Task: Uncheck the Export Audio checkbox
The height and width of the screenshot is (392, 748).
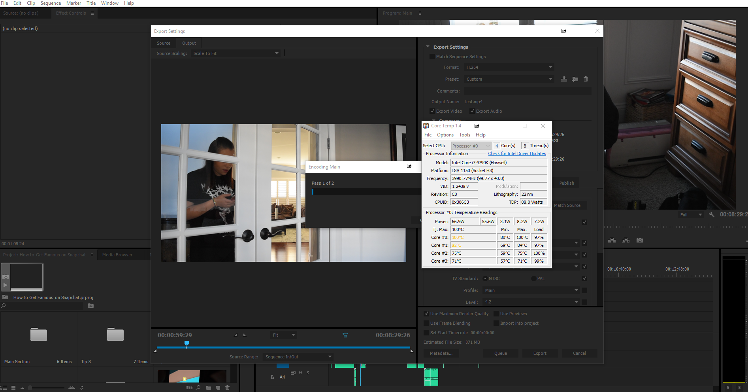Action: pyautogui.click(x=472, y=111)
